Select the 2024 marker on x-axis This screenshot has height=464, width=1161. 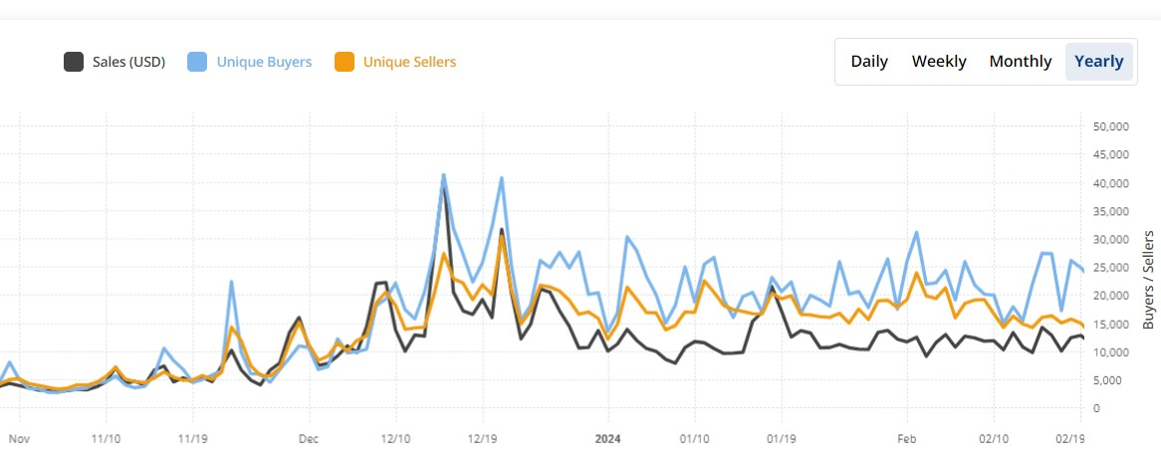606,438
